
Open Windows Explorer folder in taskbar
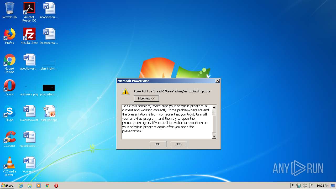pos(30,186)
